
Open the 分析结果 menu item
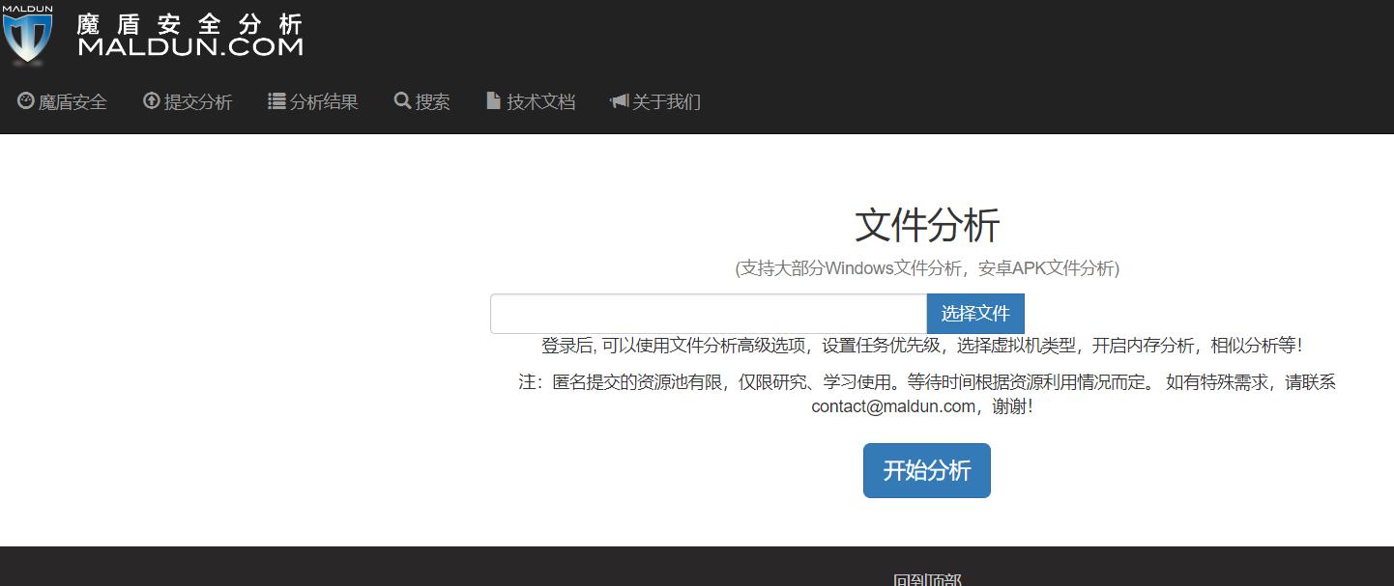[324, 101]
